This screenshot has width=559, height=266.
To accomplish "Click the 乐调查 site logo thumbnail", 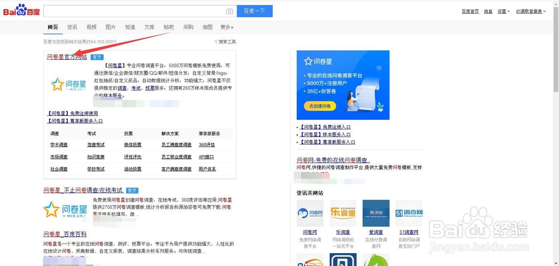I will pyautogui.click(x=343, y=213).
